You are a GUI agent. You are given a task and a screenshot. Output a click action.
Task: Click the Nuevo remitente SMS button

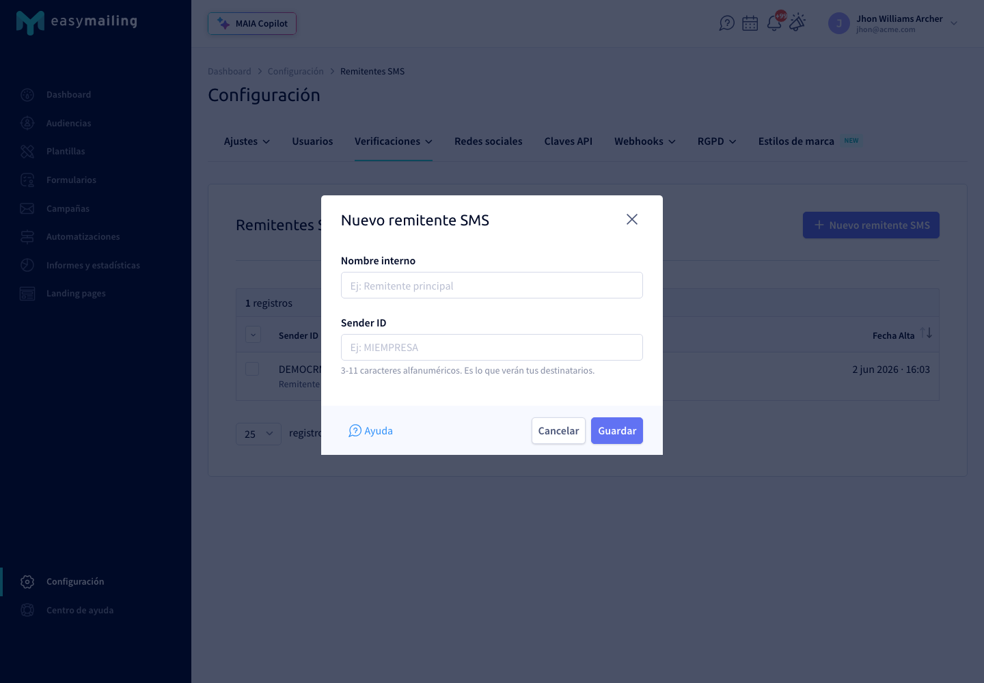point(871,225)
